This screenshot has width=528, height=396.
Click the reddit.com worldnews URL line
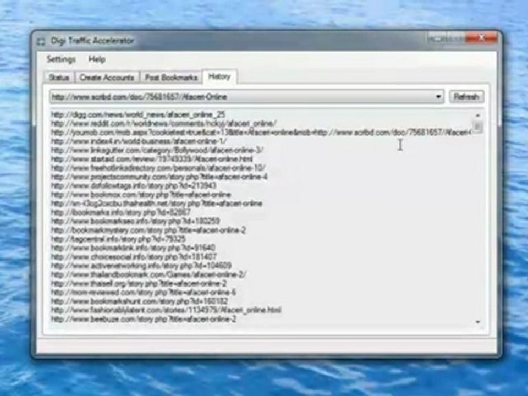[x=164, y=123]
